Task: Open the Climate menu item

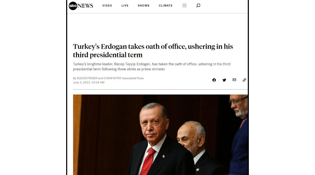Action: pyautogui.click(x=166, y=6)
